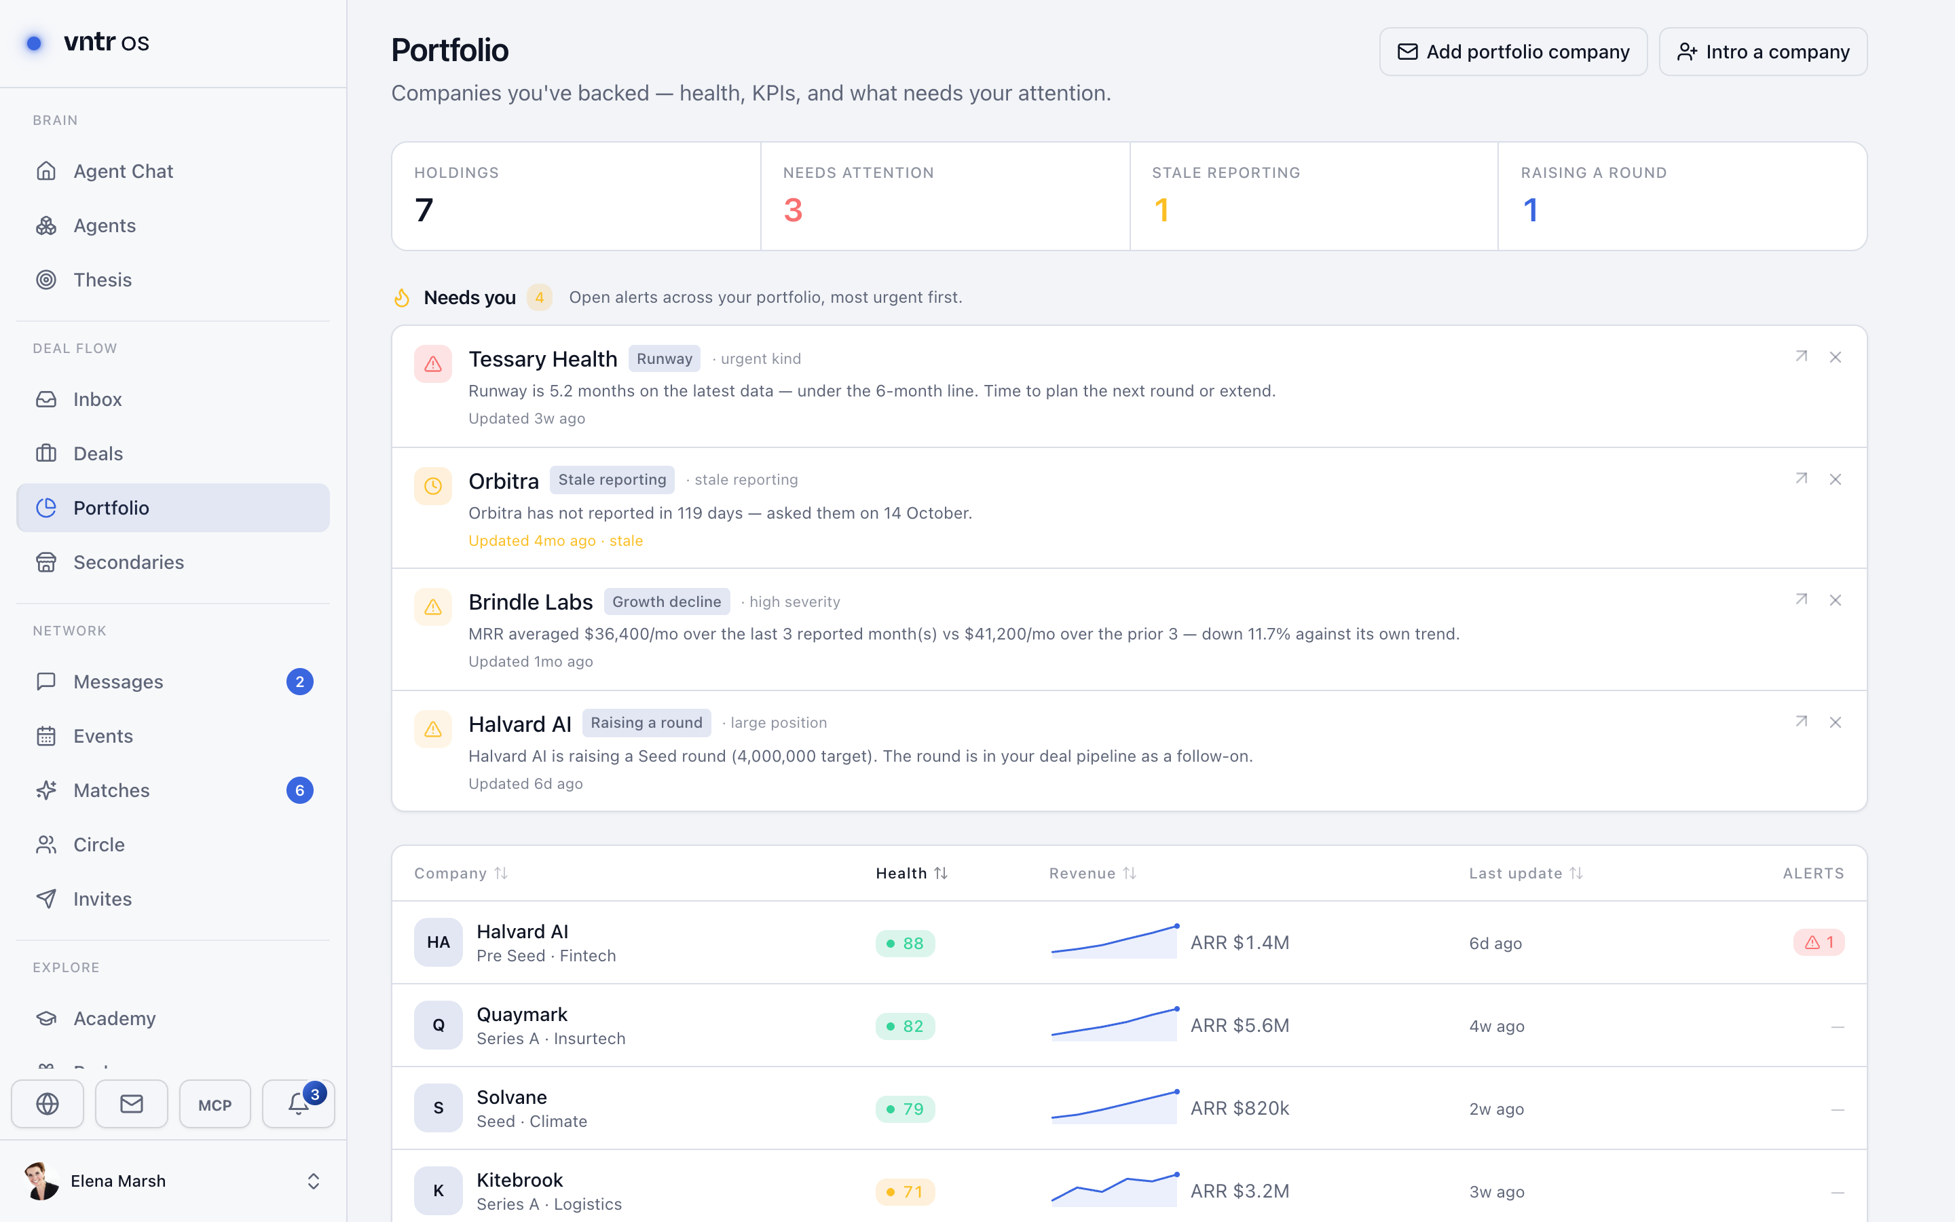
Task: Open the Solvane company row
Action: tap(1129, 1108)
